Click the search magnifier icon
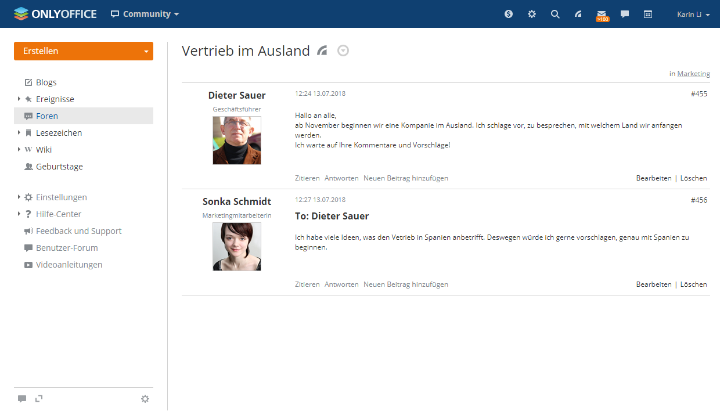Viewport: 720px width, 411px height. (x=555, y=14)
